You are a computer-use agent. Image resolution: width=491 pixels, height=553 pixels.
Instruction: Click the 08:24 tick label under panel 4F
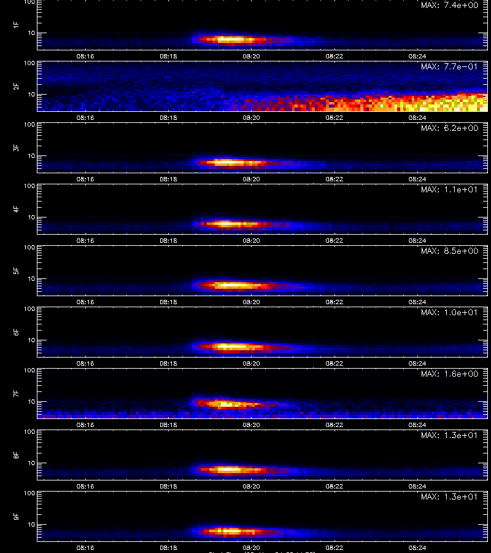point(417,240)
